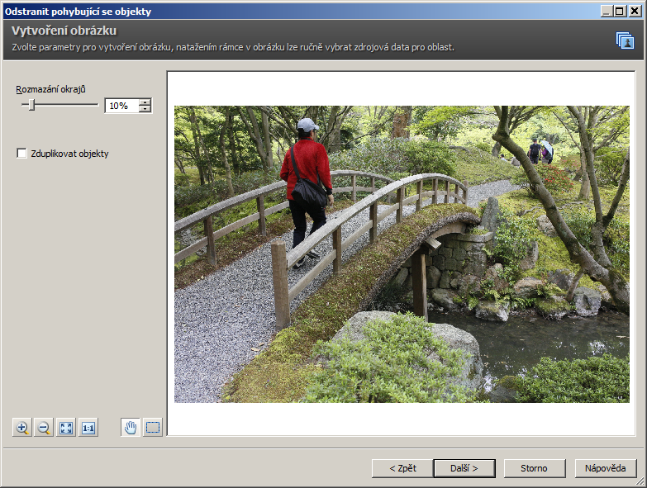647x488 pixels.
Task: Fit the preview image to window
Action: [66, 428]
